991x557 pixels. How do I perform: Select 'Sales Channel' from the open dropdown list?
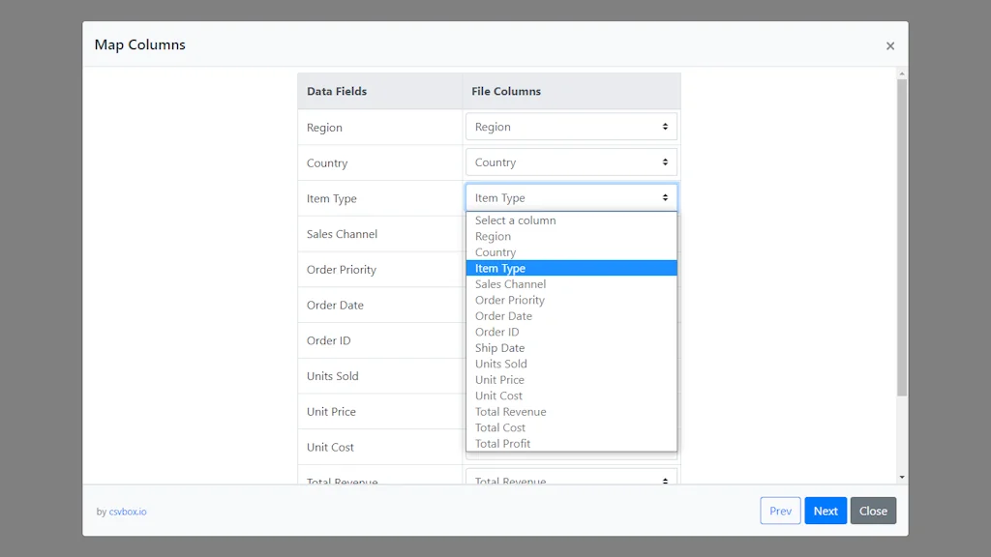click(510, 283)
